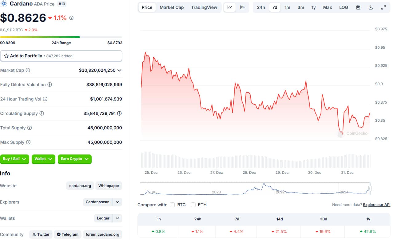Select the 7d time range
Viewport: 393px width, 240px height.
coord(275,7)
